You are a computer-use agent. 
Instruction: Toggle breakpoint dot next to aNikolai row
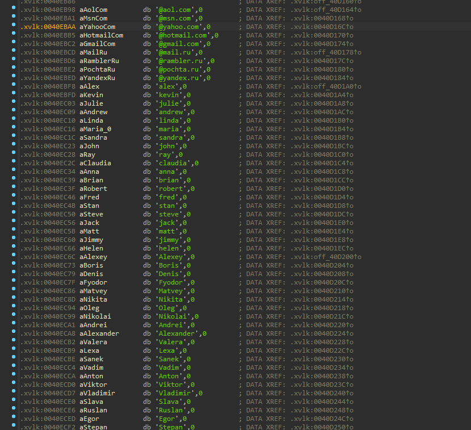point(14,316)
